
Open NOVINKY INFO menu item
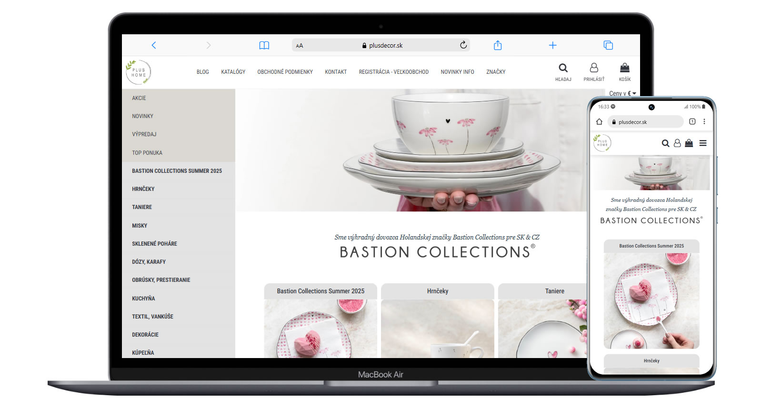click(457, 72)
